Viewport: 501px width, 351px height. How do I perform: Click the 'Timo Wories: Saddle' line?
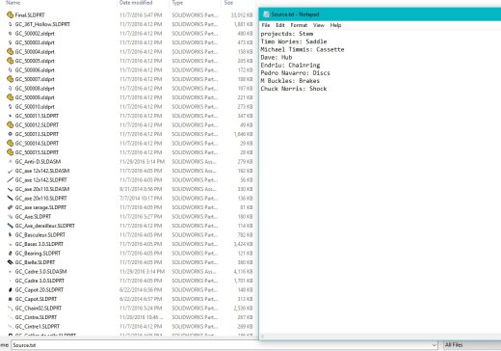coord(294,41)
